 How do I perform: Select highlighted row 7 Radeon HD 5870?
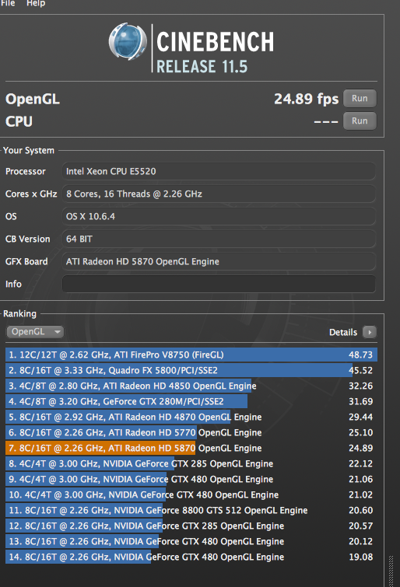pyautogui.click(x=191, y=448)
